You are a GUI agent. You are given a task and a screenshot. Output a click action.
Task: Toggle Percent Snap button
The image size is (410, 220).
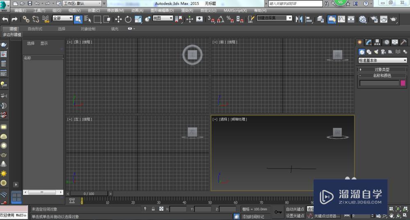(x=230, y=19)
